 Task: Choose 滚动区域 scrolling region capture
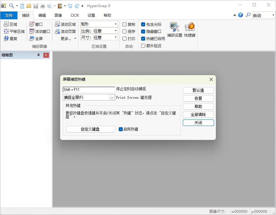click(65, 25)
